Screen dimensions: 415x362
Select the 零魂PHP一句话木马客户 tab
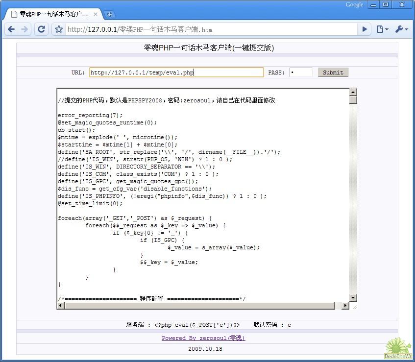[53, 14]
